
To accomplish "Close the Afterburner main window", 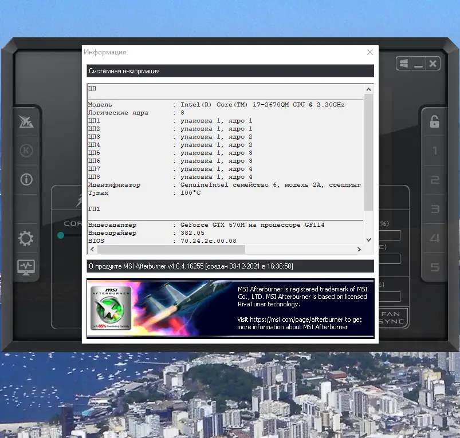I will (x=433, y=64).
